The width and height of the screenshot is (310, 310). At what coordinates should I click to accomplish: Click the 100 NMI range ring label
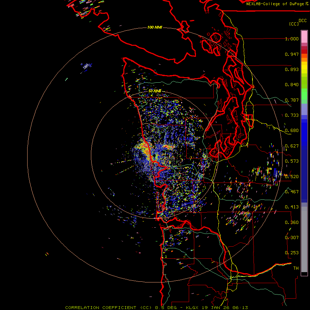pos(155,27)
